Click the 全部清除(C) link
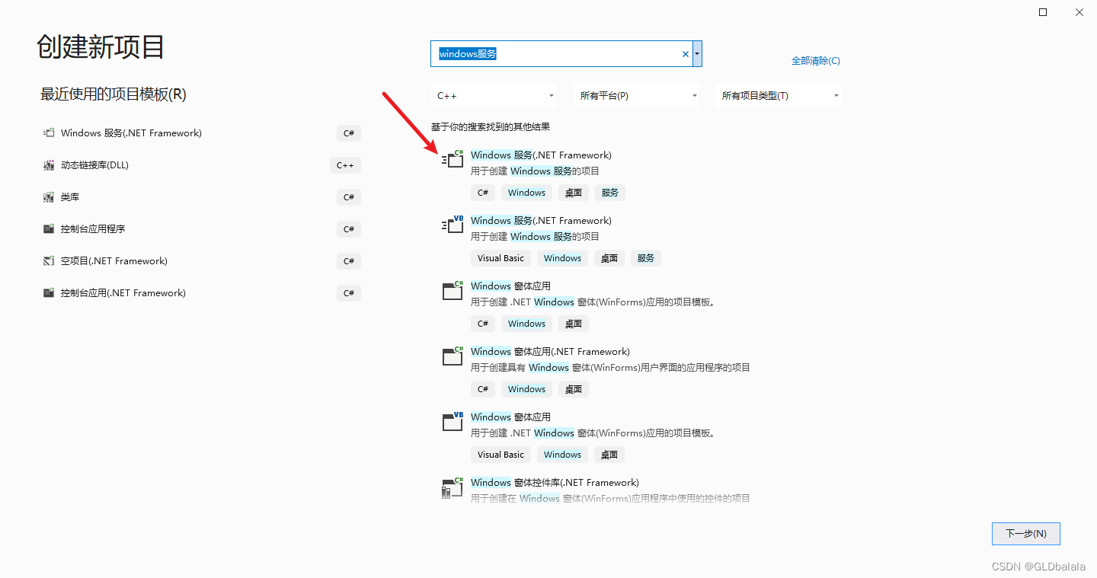This screenshot has width=1097, height=578. 816,61
